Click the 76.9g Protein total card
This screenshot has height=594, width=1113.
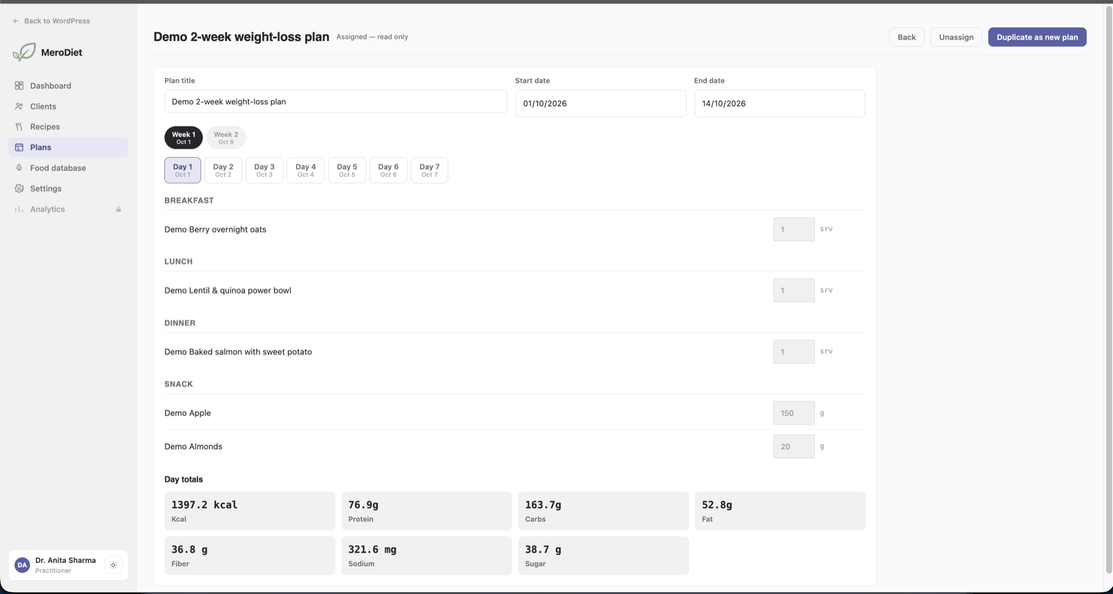(426, 511)
